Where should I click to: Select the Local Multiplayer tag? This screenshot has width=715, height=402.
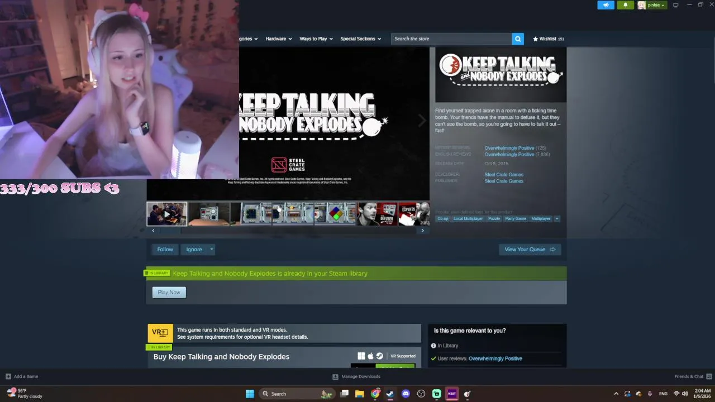pos(468,218)
